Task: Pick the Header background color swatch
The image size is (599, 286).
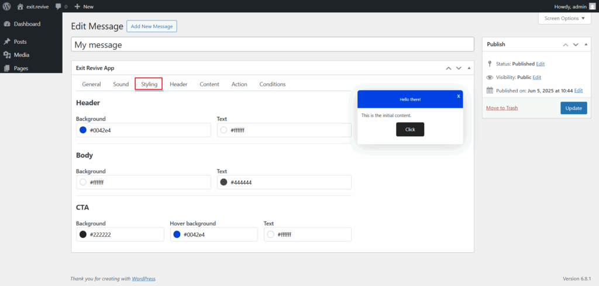Action: pyautogui.click(x=83, y=130)
